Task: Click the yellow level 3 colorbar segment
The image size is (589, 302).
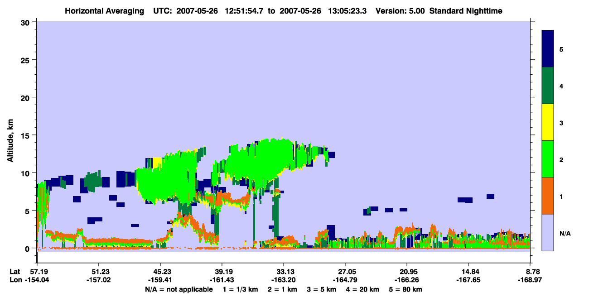Action: coord(548,122)
